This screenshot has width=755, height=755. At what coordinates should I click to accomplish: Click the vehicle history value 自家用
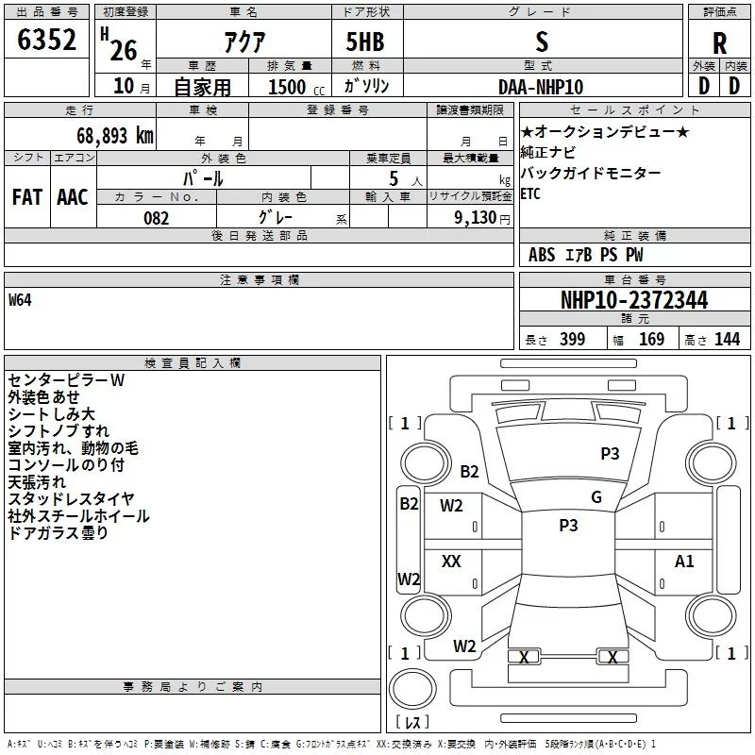pyautogui.click(x=202, y=87)
